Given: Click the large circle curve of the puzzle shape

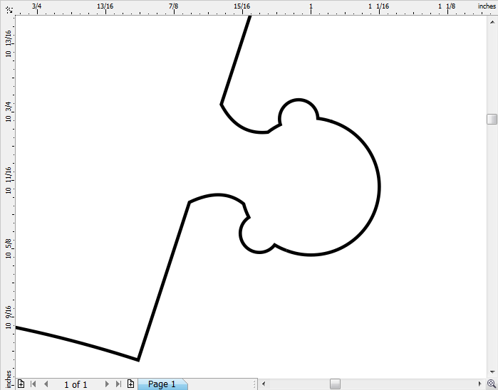Looking at the screenshot, I should [x=379, y=187].
